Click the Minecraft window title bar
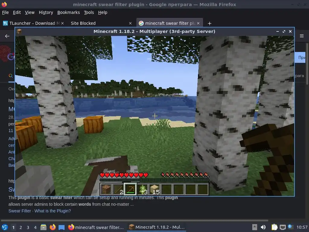 tap(154, 31)
